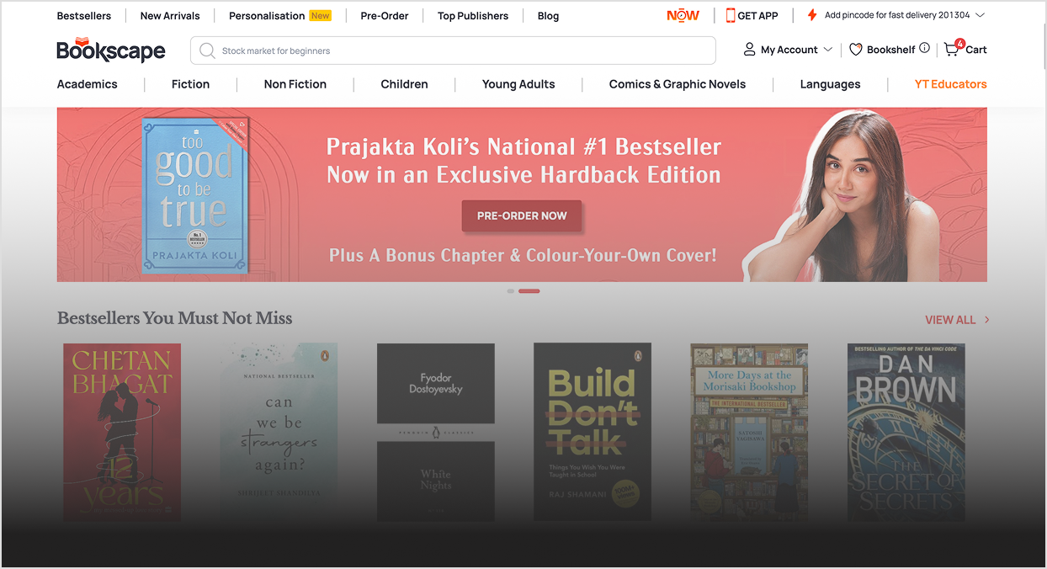Screen dimensions: 1047x569
Task: Click the search magnifier icon
Action: (207, 51)
